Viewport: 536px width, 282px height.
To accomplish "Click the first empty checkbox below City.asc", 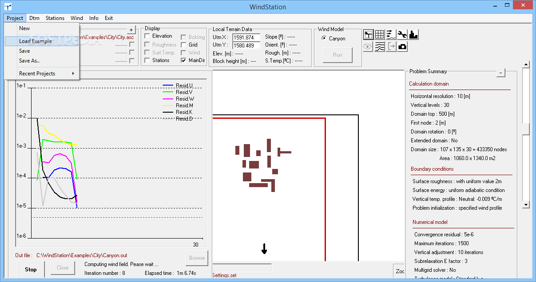I will coord(131,45).
